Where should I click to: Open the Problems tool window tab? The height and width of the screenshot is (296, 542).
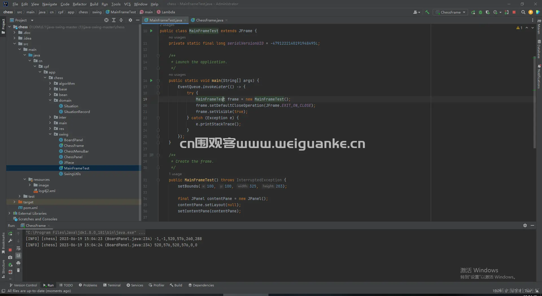click(88, 285)
